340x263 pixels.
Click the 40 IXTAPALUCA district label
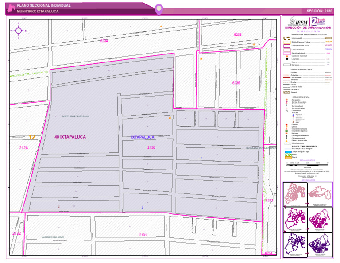tap(70, 137)
